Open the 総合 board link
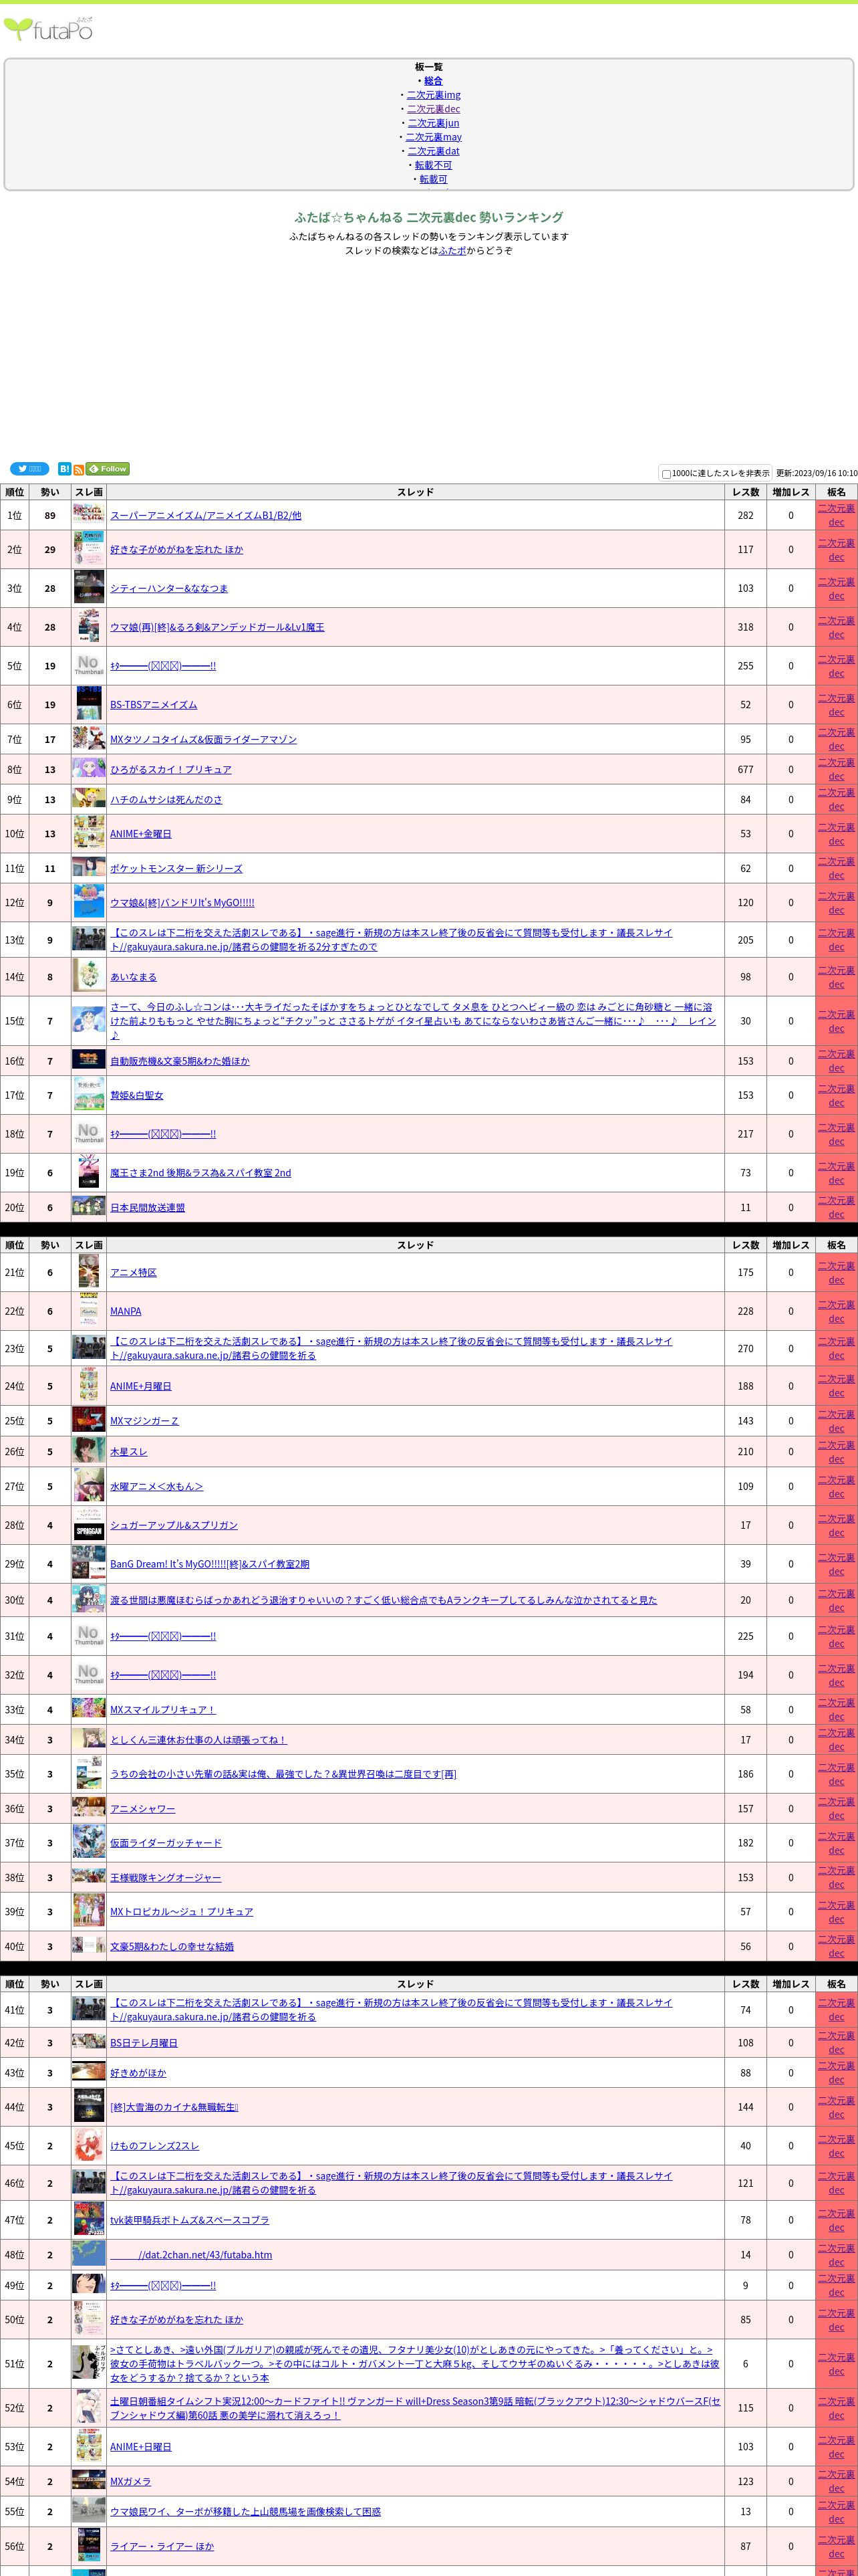The image size is (858, 2576). (x=432, y=81)
